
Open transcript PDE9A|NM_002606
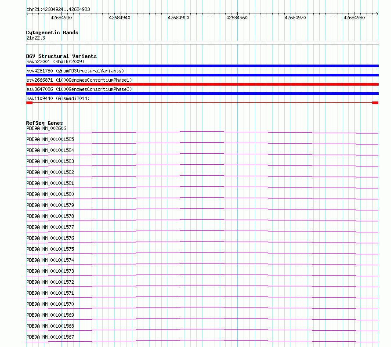(x=46, y=128)
